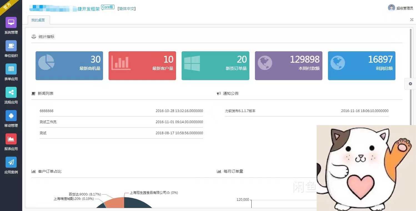The height and width of the screenshot is (211, 416).
Task: Switch to 我的桌面 tab
Action: click(x=38, y=20)
